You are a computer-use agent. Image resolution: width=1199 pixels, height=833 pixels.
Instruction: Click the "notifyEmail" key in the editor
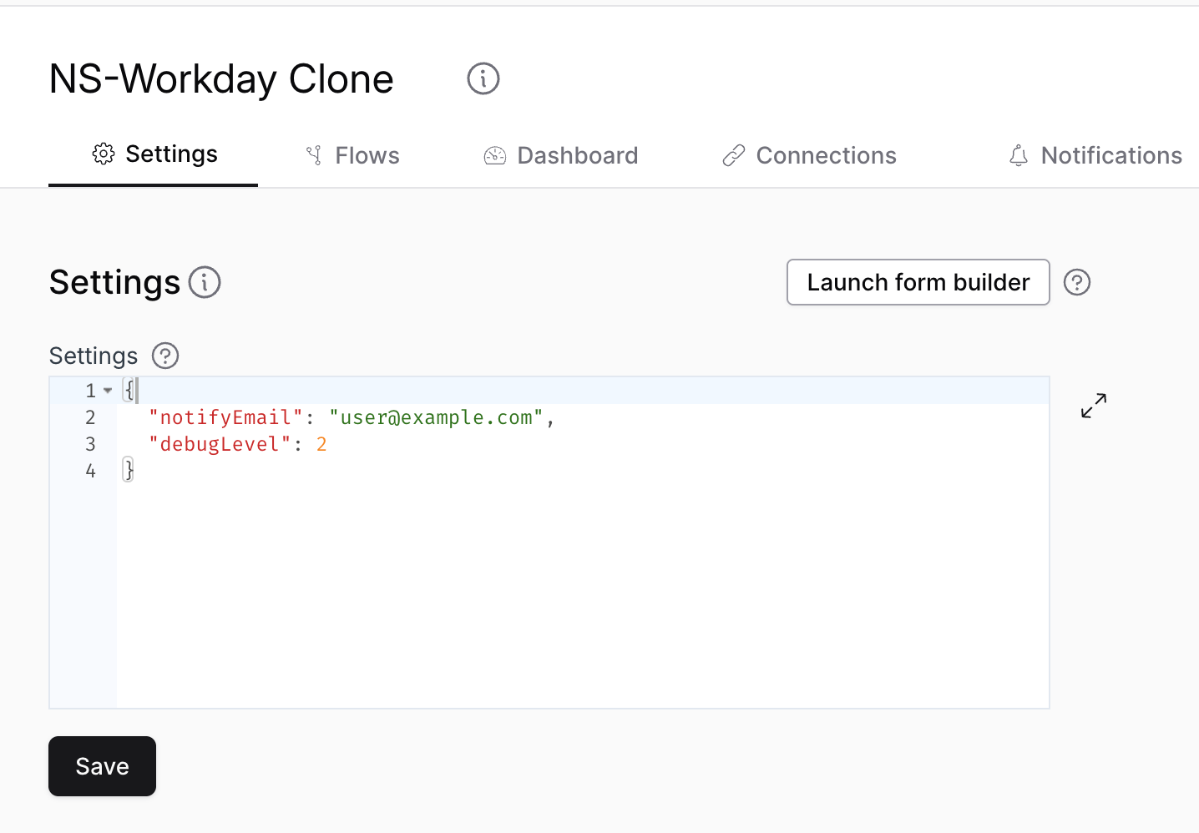point(225,417)
